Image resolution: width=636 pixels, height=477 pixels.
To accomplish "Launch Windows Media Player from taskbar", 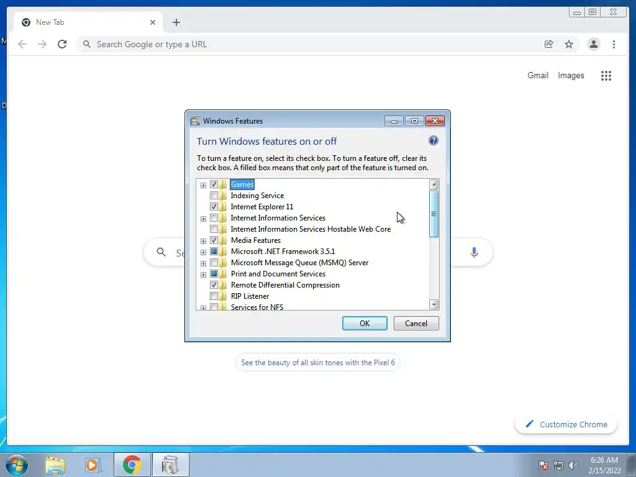I will click(93, 465).
